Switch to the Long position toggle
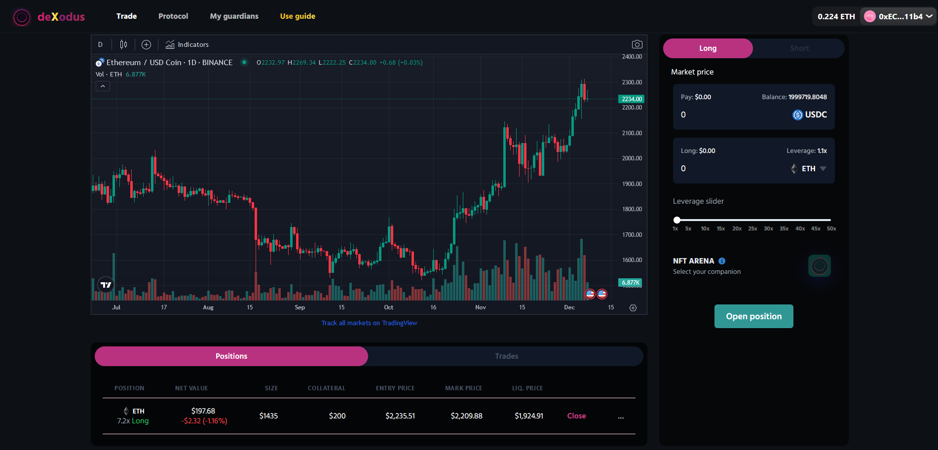 tap(708, 48)
